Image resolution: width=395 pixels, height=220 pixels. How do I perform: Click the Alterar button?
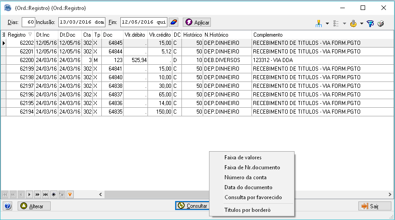34,206
